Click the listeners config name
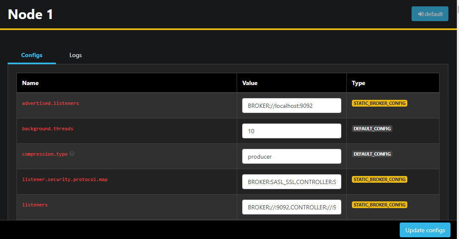This screenshot has width=459, height=239. 35,205
